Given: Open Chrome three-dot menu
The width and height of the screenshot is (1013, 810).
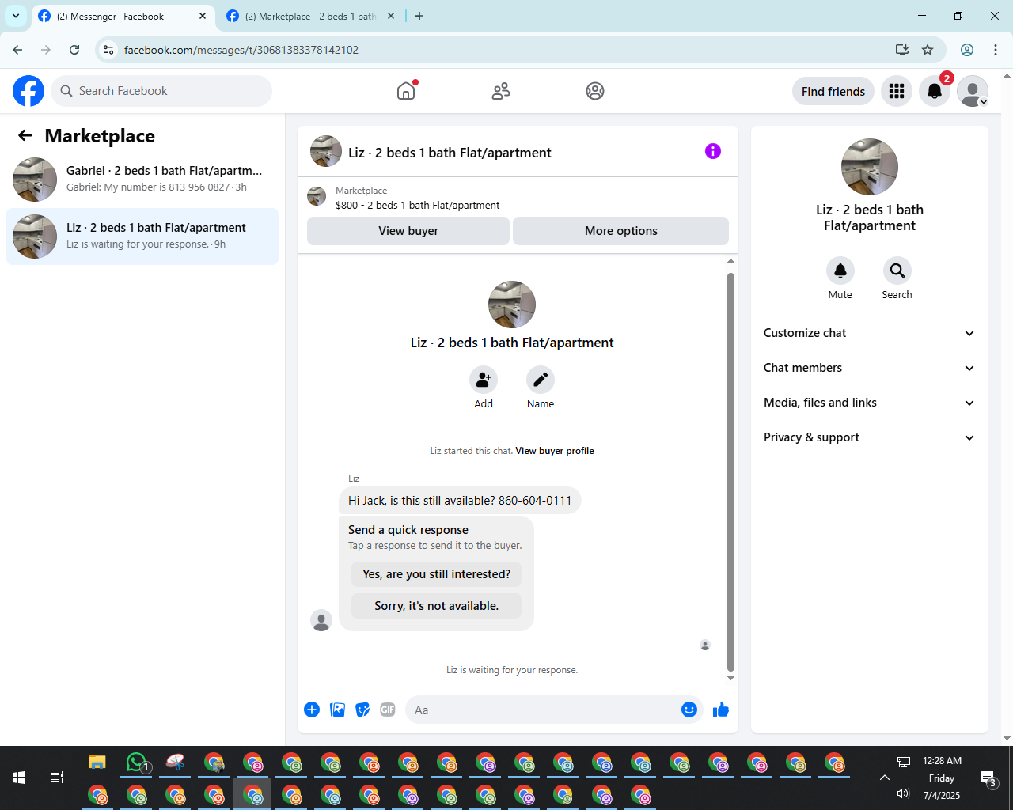Looking at the screenshot, I should (996, 50).
